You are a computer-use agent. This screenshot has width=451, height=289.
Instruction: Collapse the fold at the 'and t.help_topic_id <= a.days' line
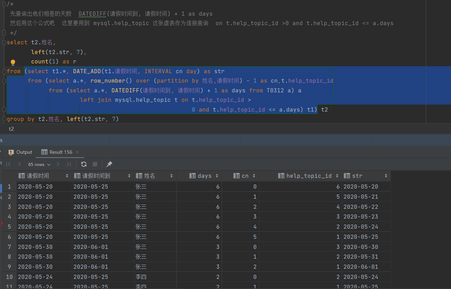[4, 109]
